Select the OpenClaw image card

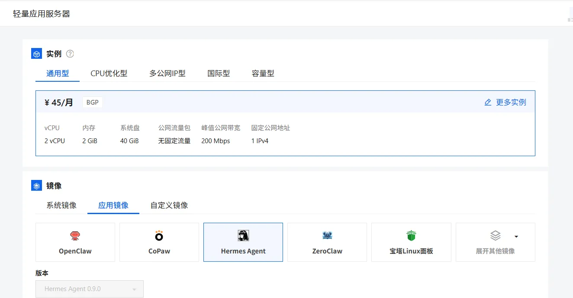click(75, 242)
